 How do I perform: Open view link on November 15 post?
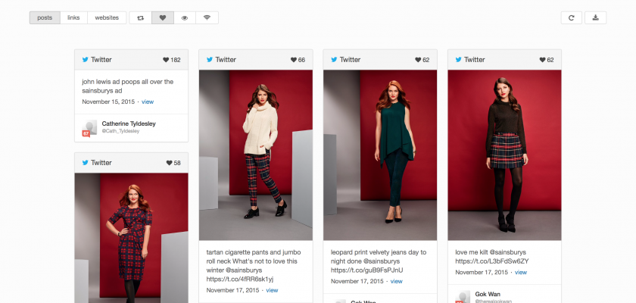(x=148, y=102)
